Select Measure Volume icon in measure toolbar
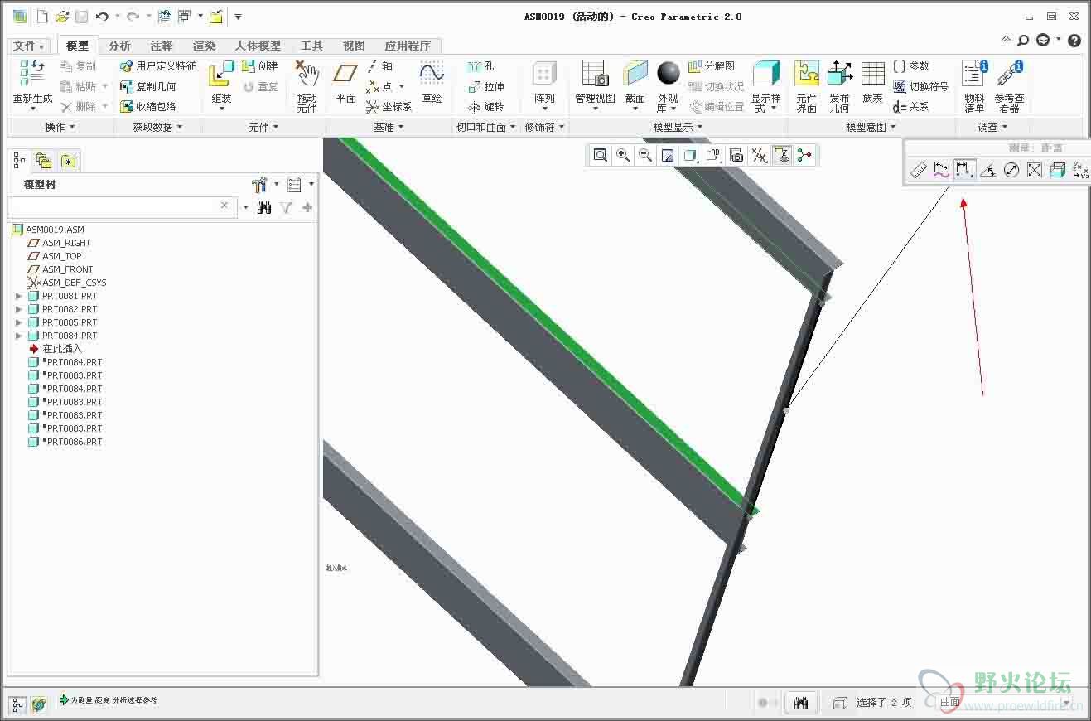Viewport: 1091px width, 721px height. [1057, 170]
